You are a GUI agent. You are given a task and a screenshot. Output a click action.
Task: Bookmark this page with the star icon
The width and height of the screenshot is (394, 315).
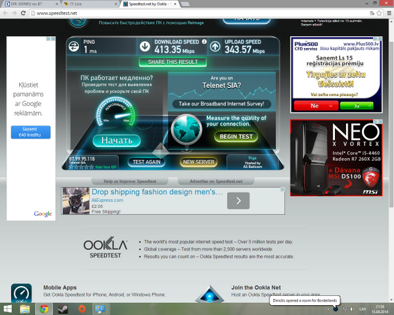(x=379, y=13)
